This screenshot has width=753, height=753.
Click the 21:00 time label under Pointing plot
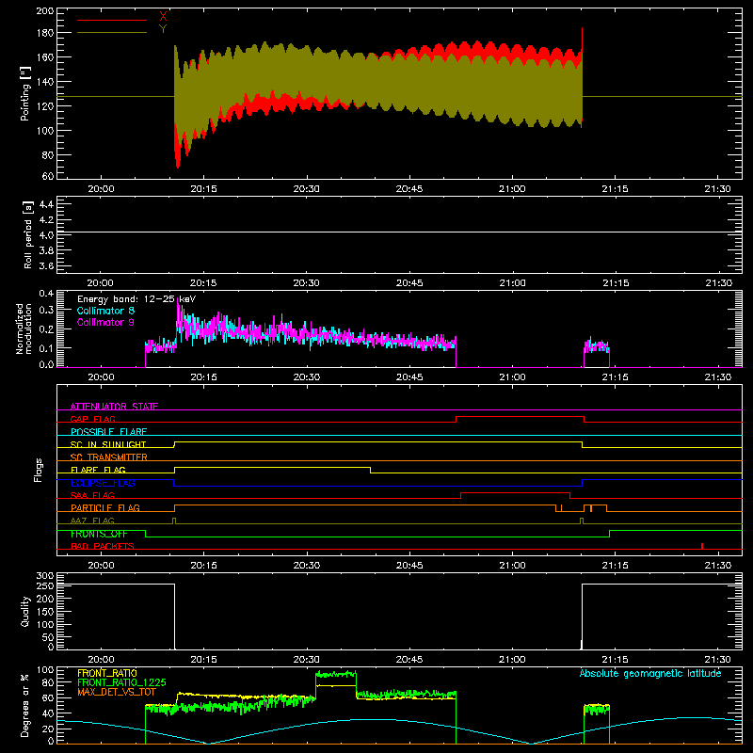[x=512, y=189]
